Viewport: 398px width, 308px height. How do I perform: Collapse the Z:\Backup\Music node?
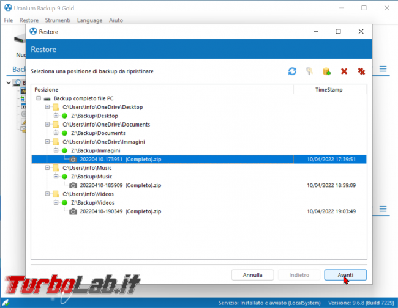click(56, 176)
